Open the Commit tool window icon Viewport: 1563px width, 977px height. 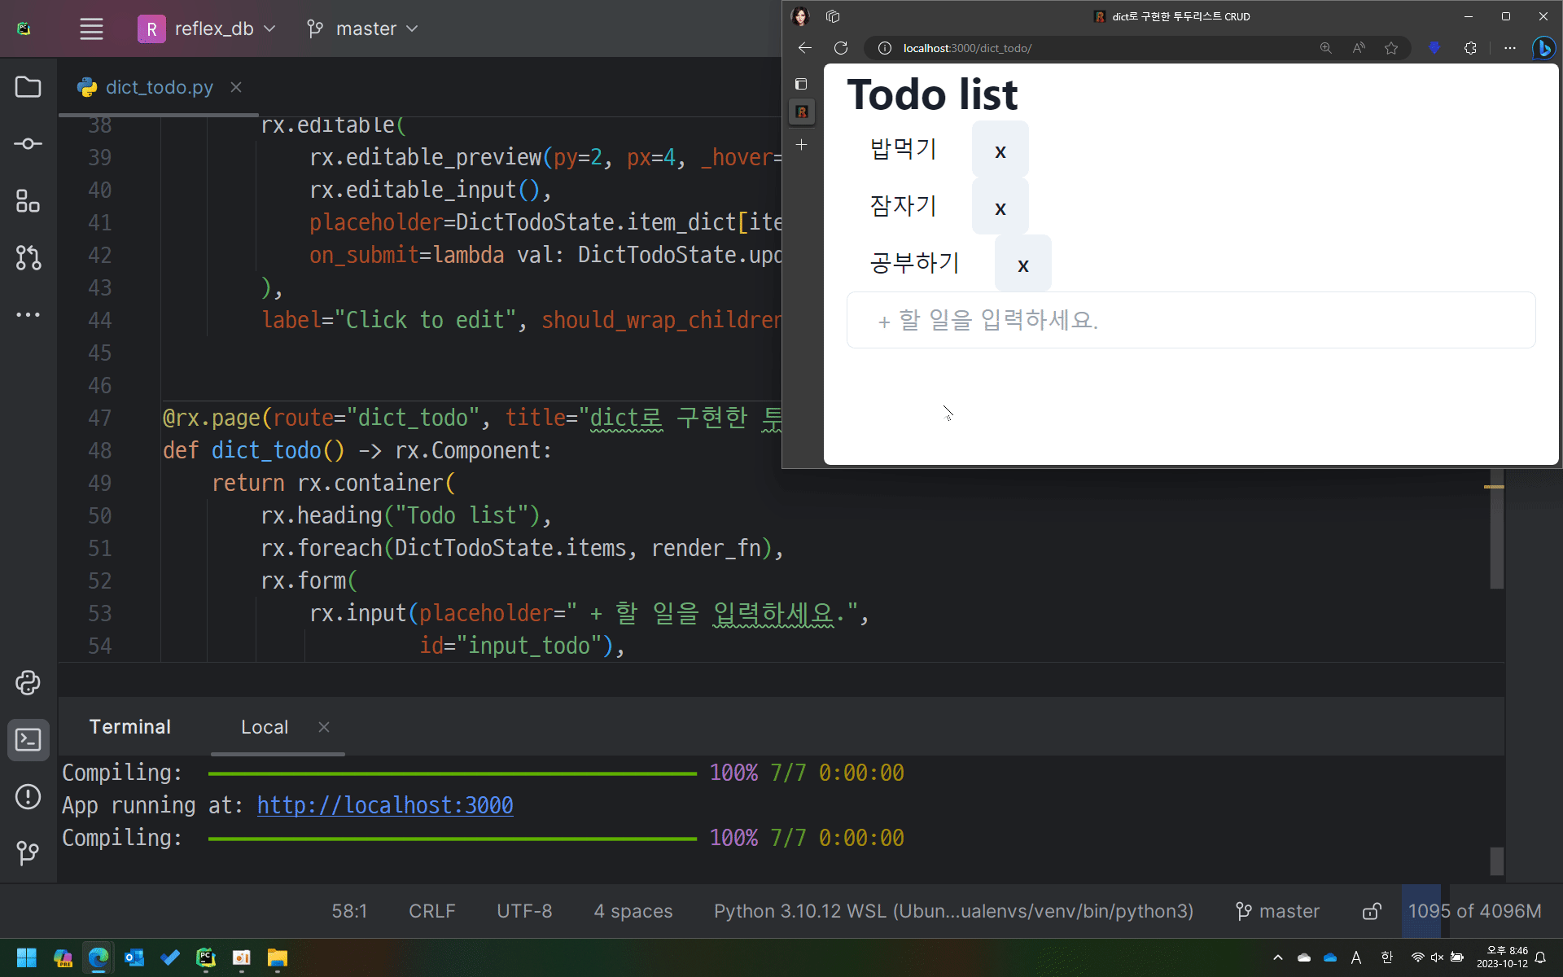pyautogui.click(x=28, y=144)
